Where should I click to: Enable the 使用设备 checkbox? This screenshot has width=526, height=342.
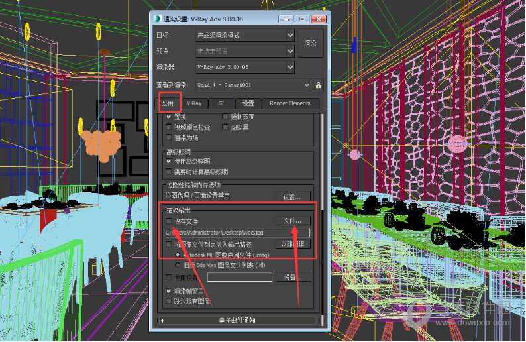[169, 278]
